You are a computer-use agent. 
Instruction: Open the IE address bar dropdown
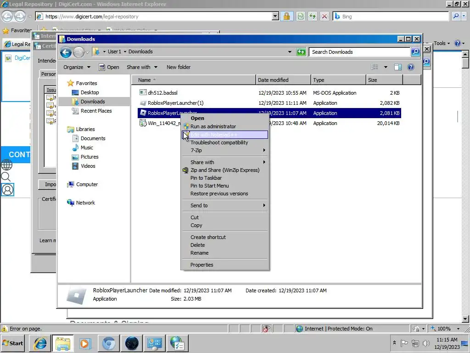click(275, 16)
